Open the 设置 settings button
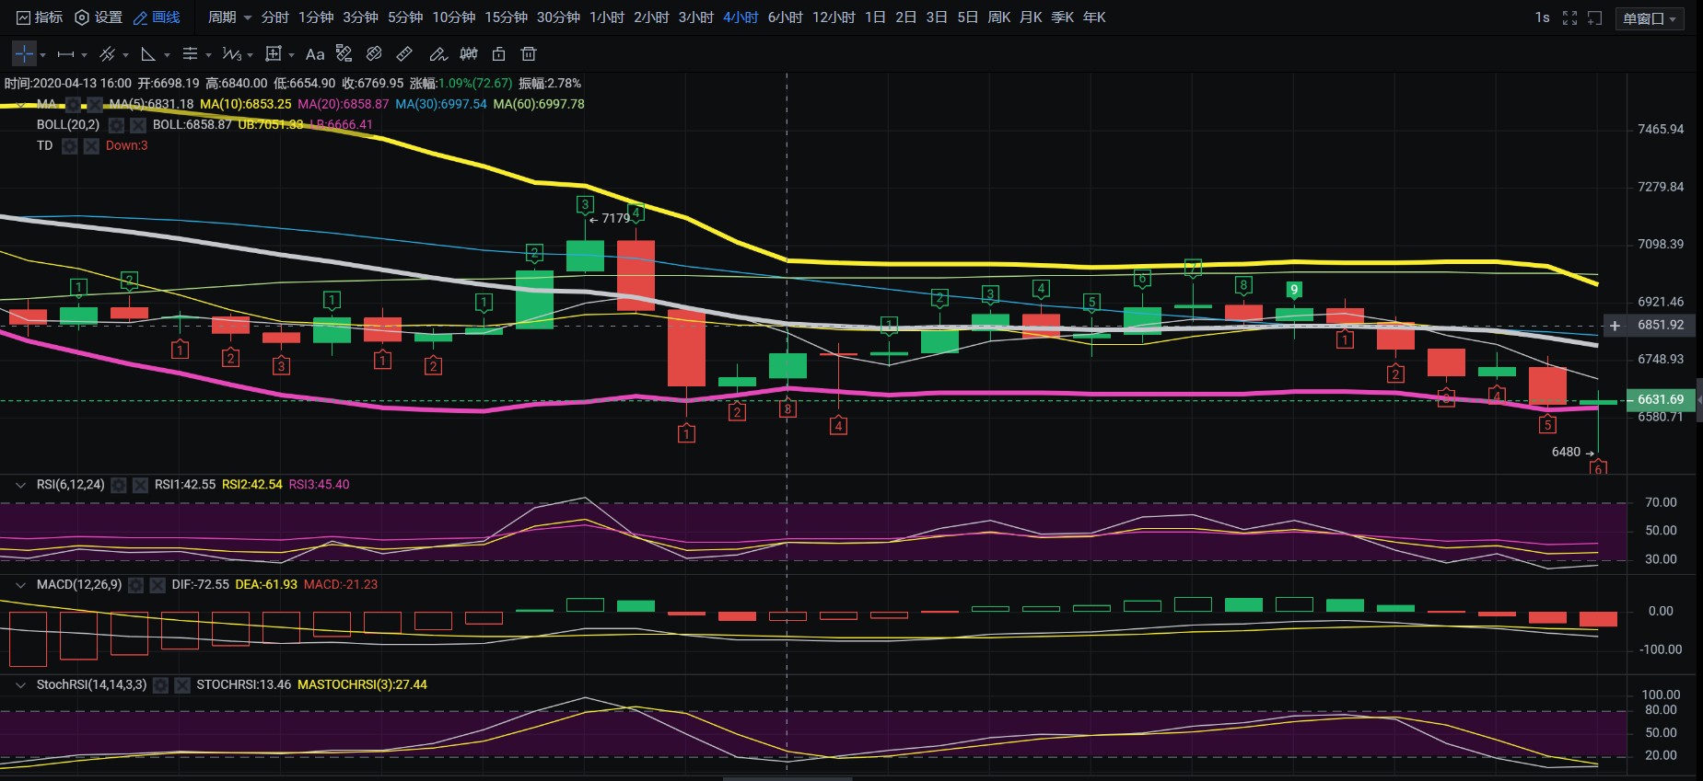Screen dimensions: 1703x781 pos(99,17)
